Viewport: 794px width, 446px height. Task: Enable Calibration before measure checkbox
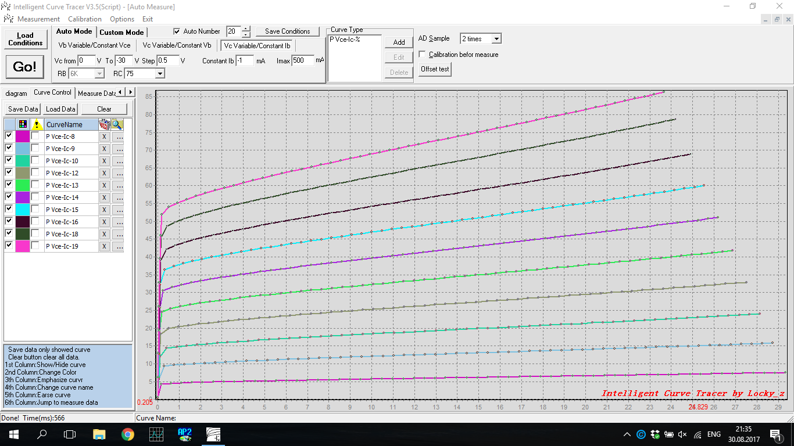423,55
